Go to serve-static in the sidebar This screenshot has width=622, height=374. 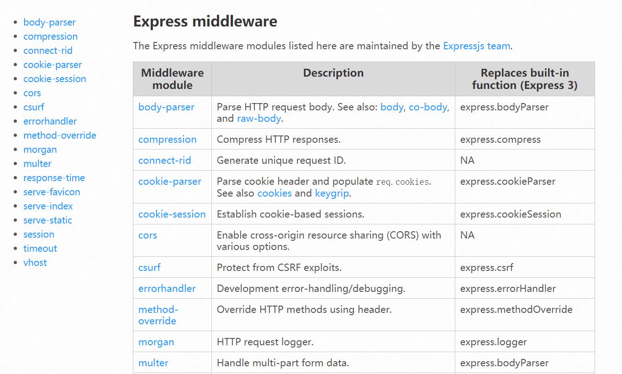[47, 220]
